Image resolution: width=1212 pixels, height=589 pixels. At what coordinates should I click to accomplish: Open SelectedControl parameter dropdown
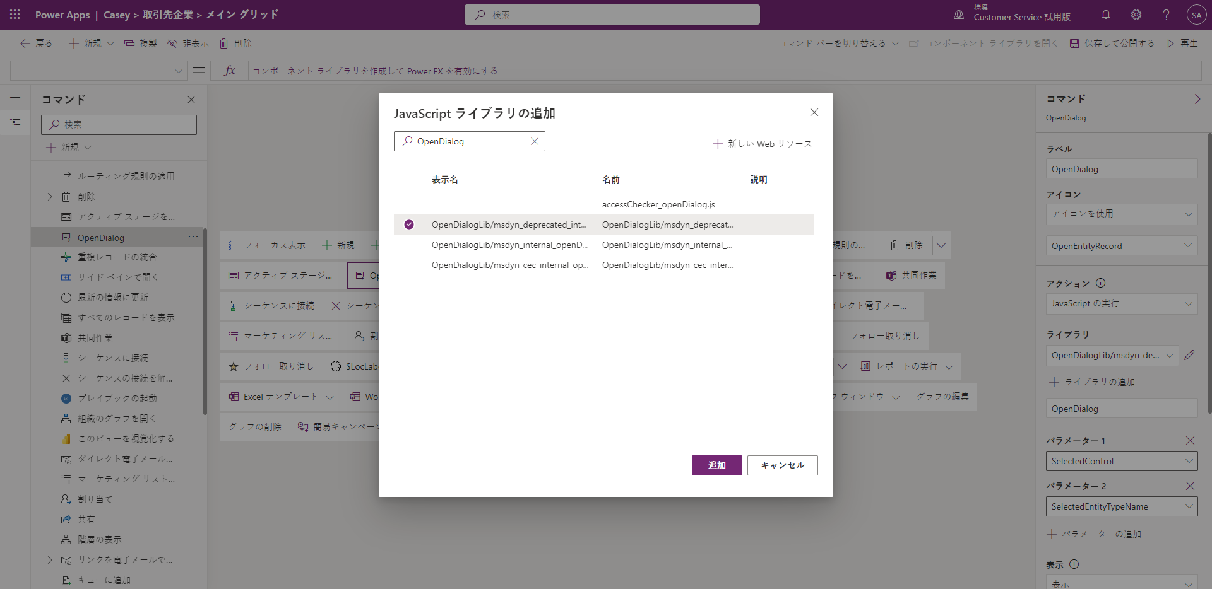[x=1122, y=461]
